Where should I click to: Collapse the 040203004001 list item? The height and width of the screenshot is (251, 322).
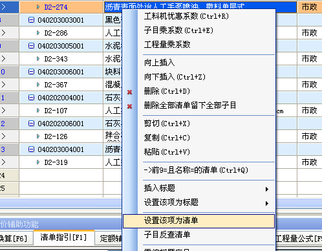tap(31, 149)
